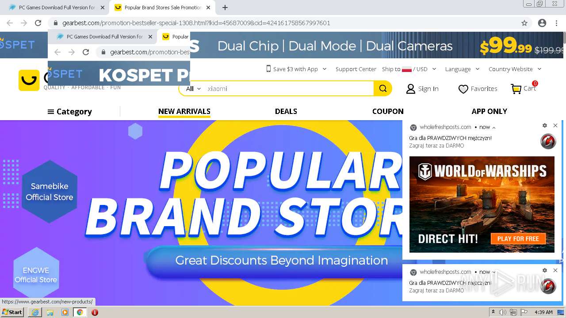Expand the Language dropdown
The height and width of the screenshot is (318, 566).
click(462, 69)
